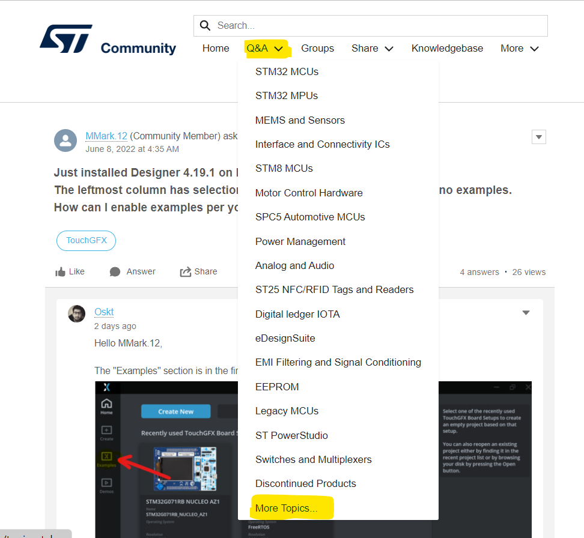Image resolution: width=584 pixels, height=538 pixels.
Task: Click the Answer button label
Action: [141, 272]
